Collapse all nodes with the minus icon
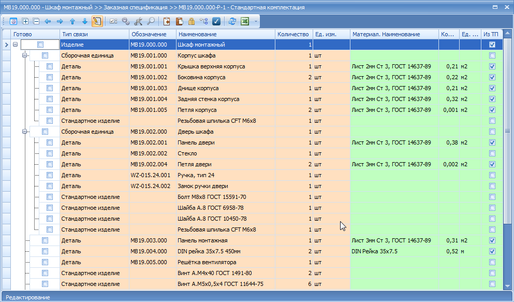 (x=36, y=21)
